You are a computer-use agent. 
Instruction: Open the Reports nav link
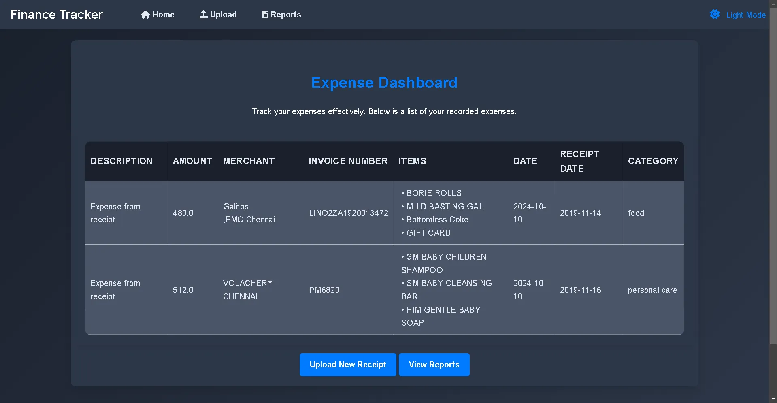tap(281, 15)
